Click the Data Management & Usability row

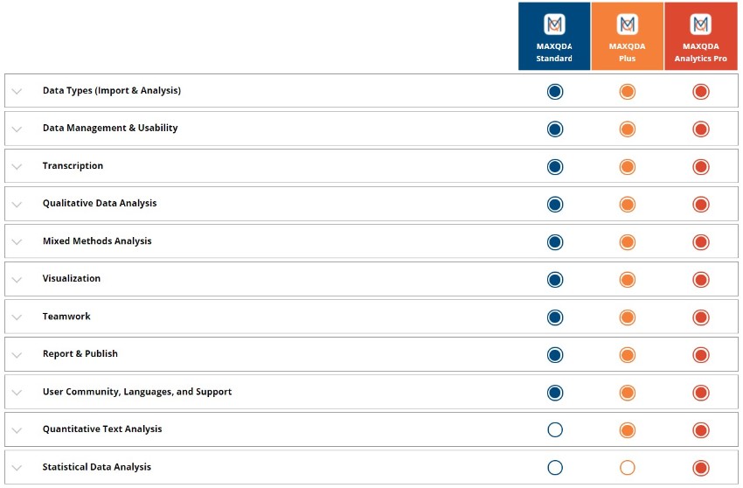point(371,129)
